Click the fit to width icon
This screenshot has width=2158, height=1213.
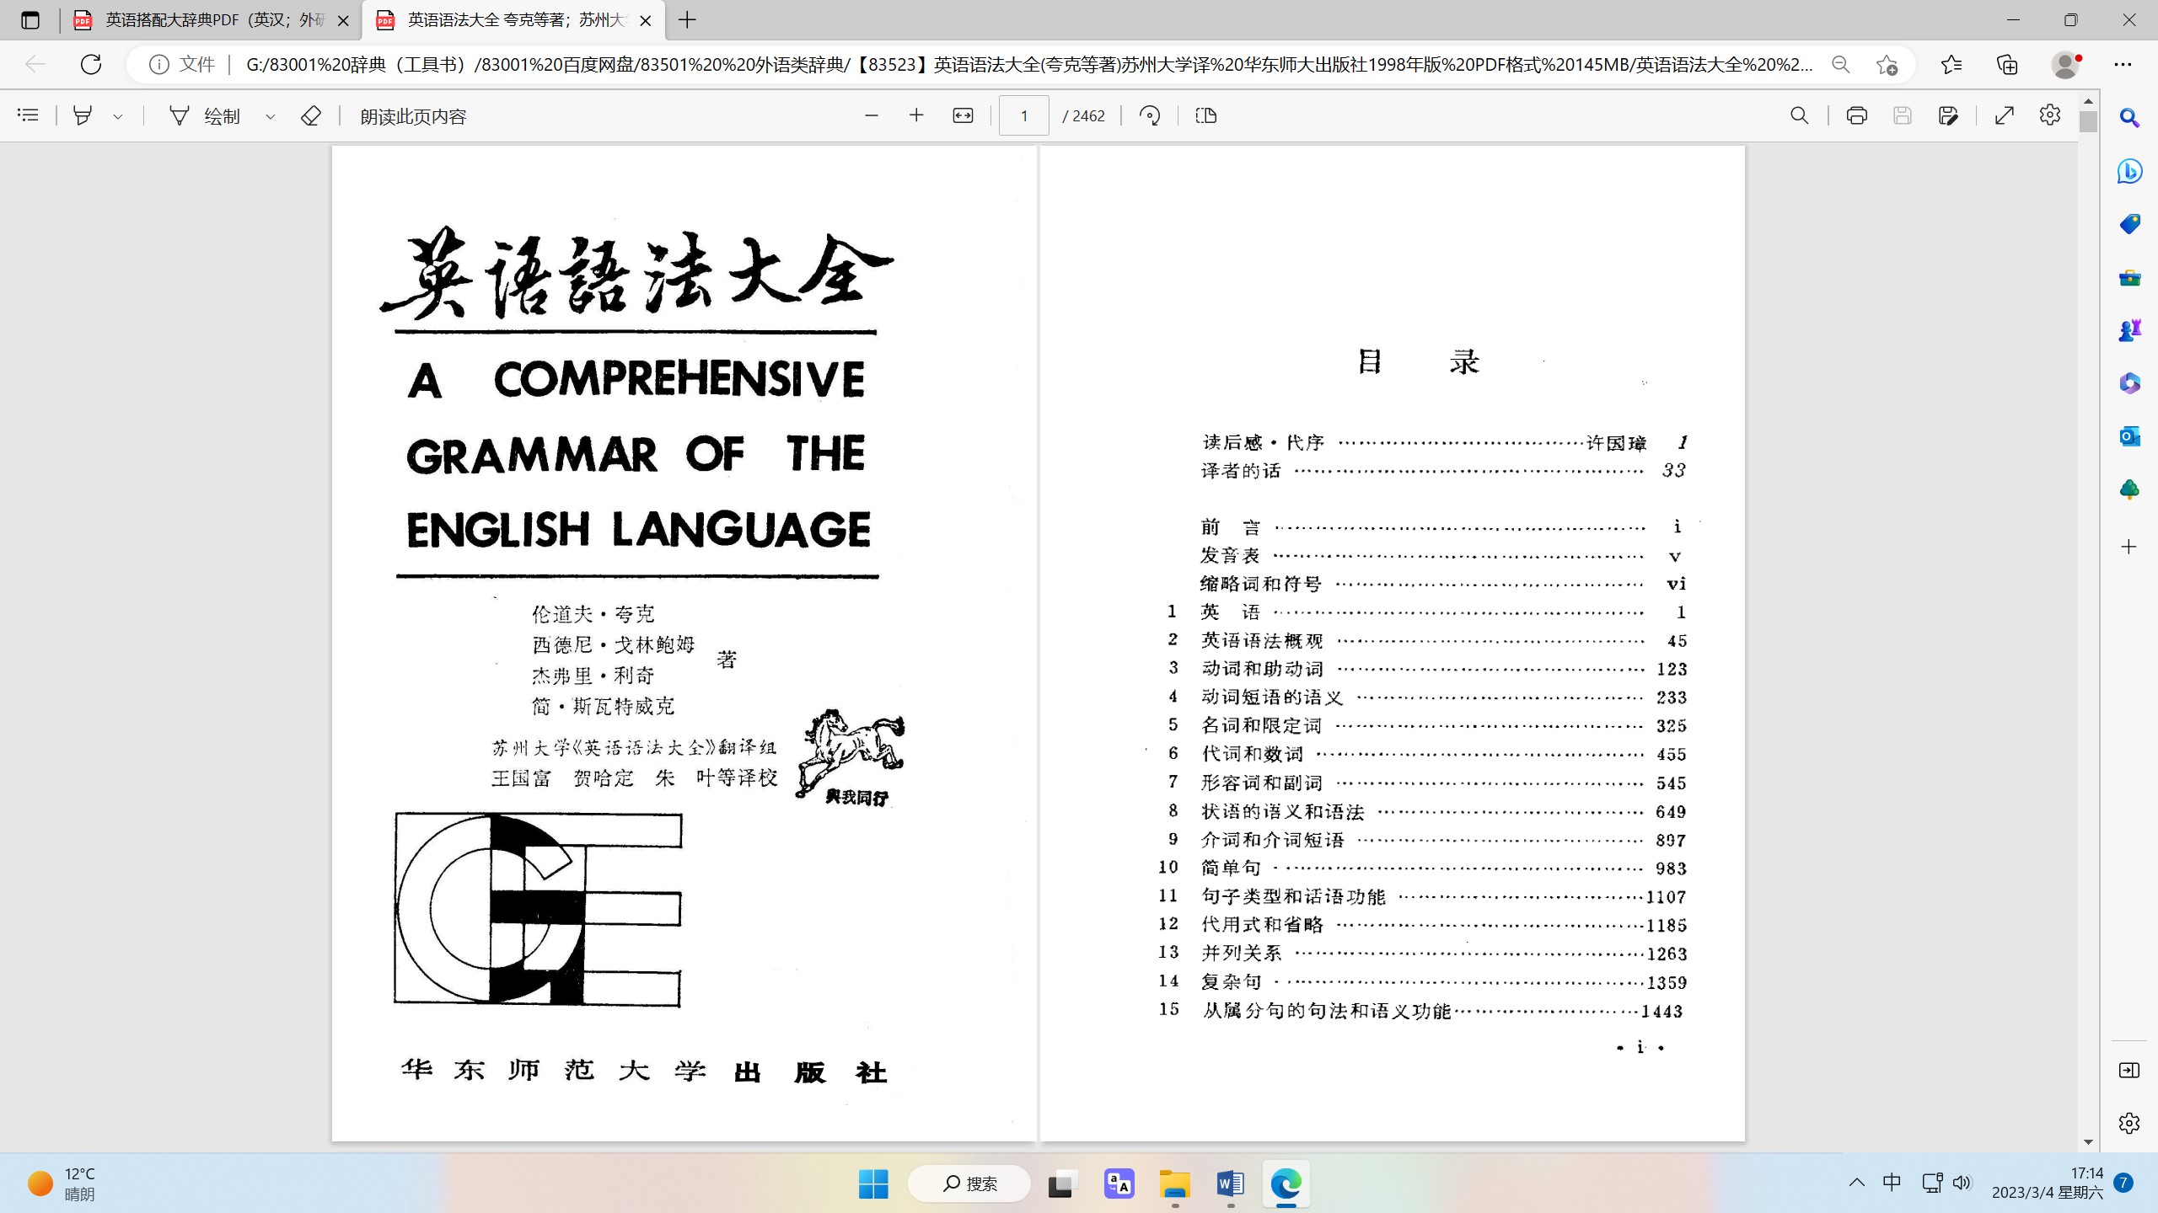pos(963,115)
